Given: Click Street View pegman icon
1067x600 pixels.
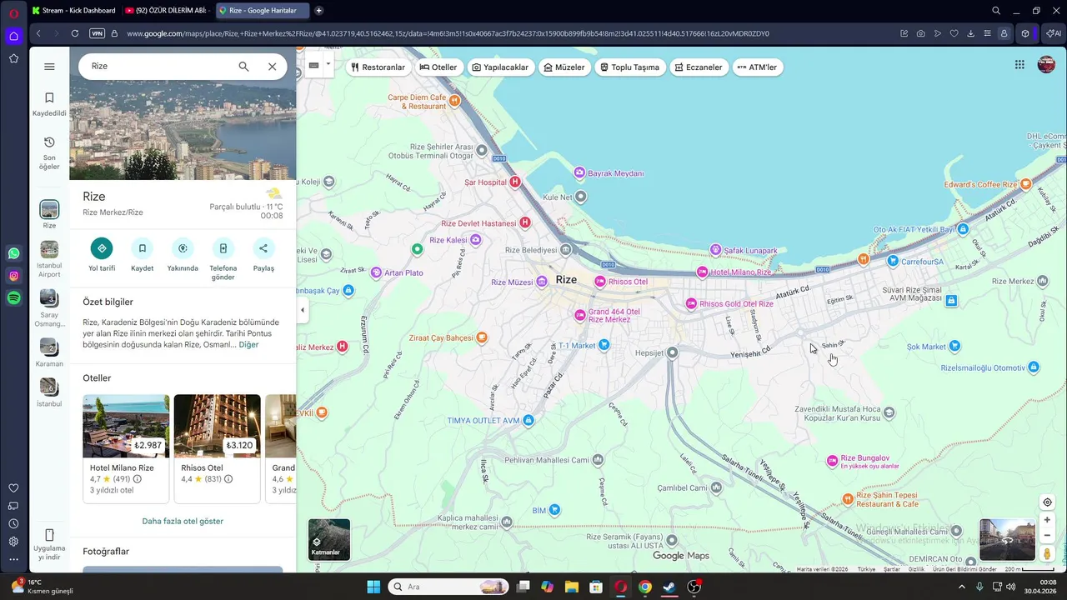Looking at the screenshot, I should (x=1047, y=553).
